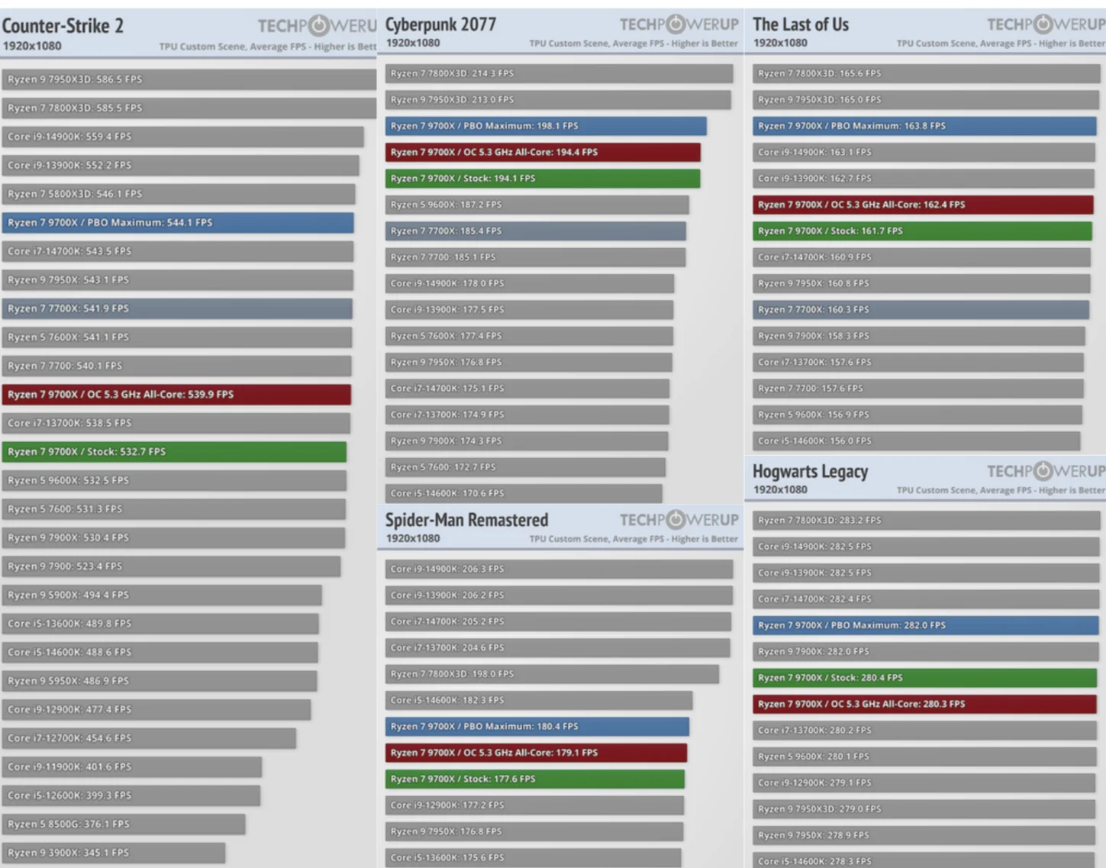Click the "Core i5-14600K: 156.0 FPS" bar

click(x=917, y=440)
